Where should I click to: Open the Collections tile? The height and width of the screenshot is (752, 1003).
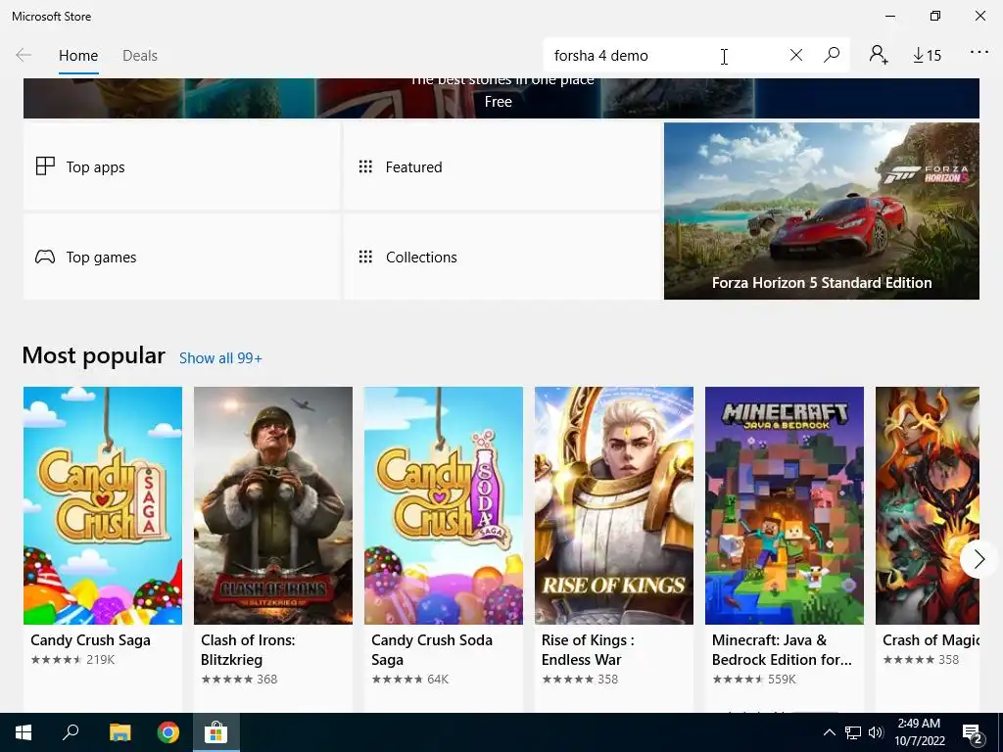click(502, 258)
